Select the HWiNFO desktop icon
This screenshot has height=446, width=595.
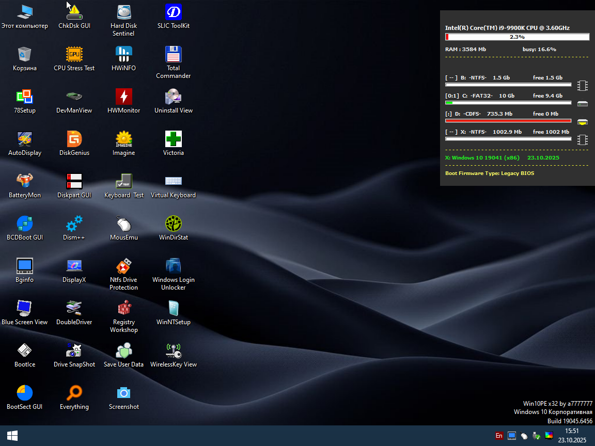tap(123, 54)
